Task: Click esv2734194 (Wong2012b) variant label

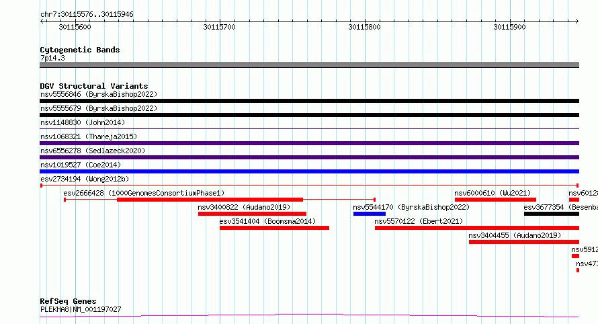Action: [x=85, y=179]
